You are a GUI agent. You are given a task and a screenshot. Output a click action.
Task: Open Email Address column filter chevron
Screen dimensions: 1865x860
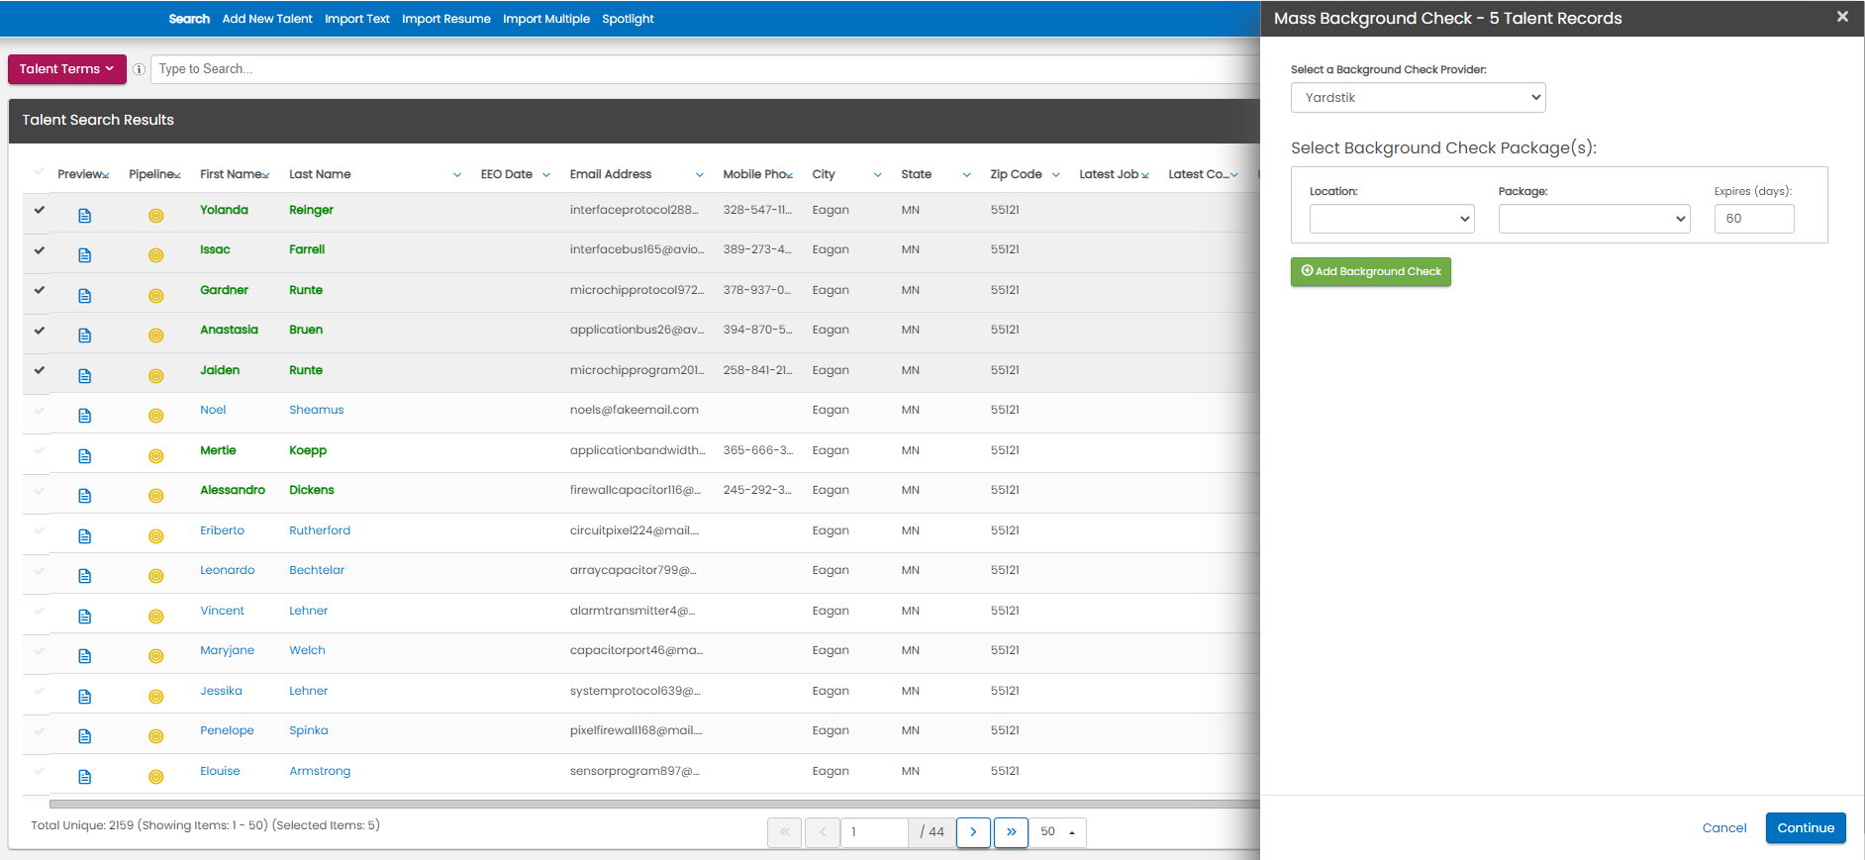700,175
